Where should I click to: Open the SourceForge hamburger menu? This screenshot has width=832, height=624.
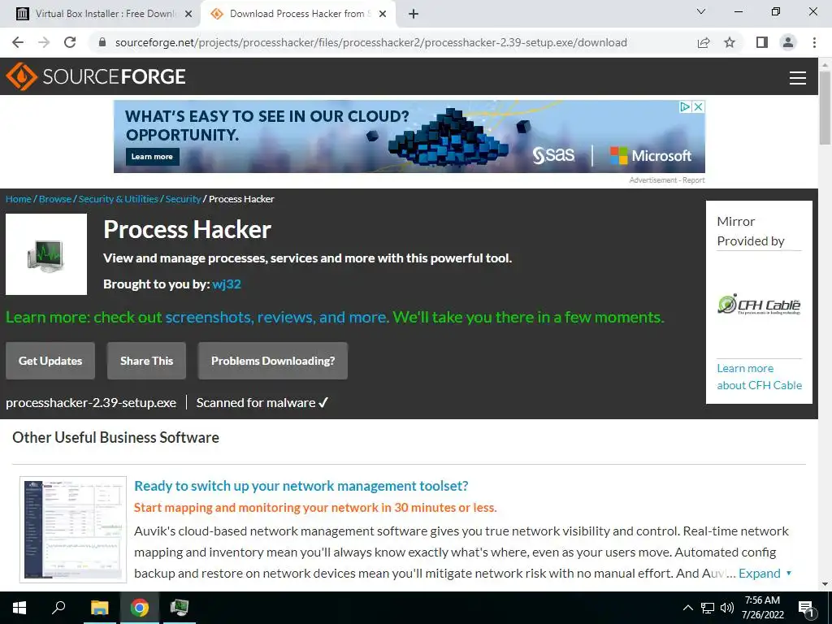798,77
